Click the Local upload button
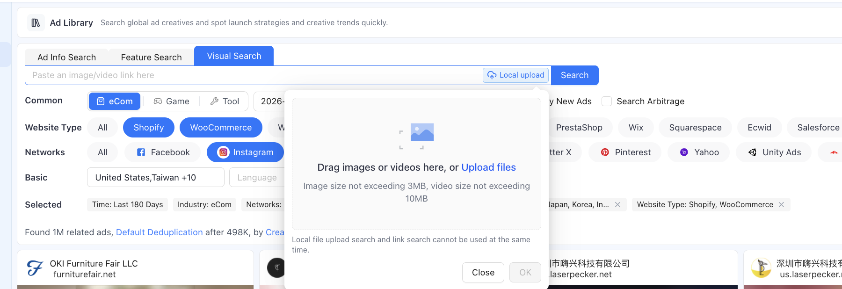This screenshot has width=842, height=289. pyautogui.click(x=515, y=75)
